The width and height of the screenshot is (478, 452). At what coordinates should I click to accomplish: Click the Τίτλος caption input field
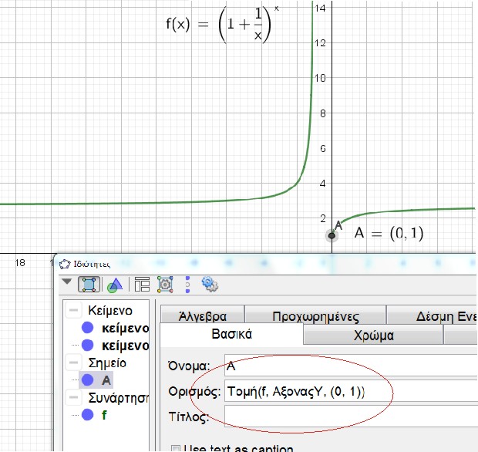click(x=351, y=417)
